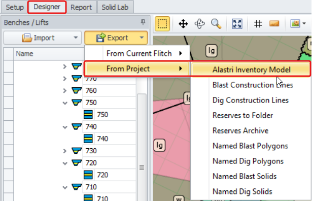This screenshot has width=312, height=201.
Task: Activate the rotate view tool
Action: point(199,24)
